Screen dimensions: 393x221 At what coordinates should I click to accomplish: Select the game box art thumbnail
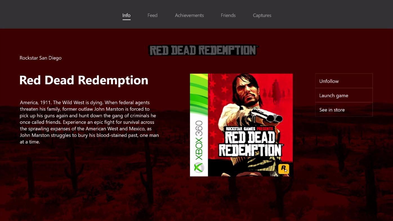241,125
